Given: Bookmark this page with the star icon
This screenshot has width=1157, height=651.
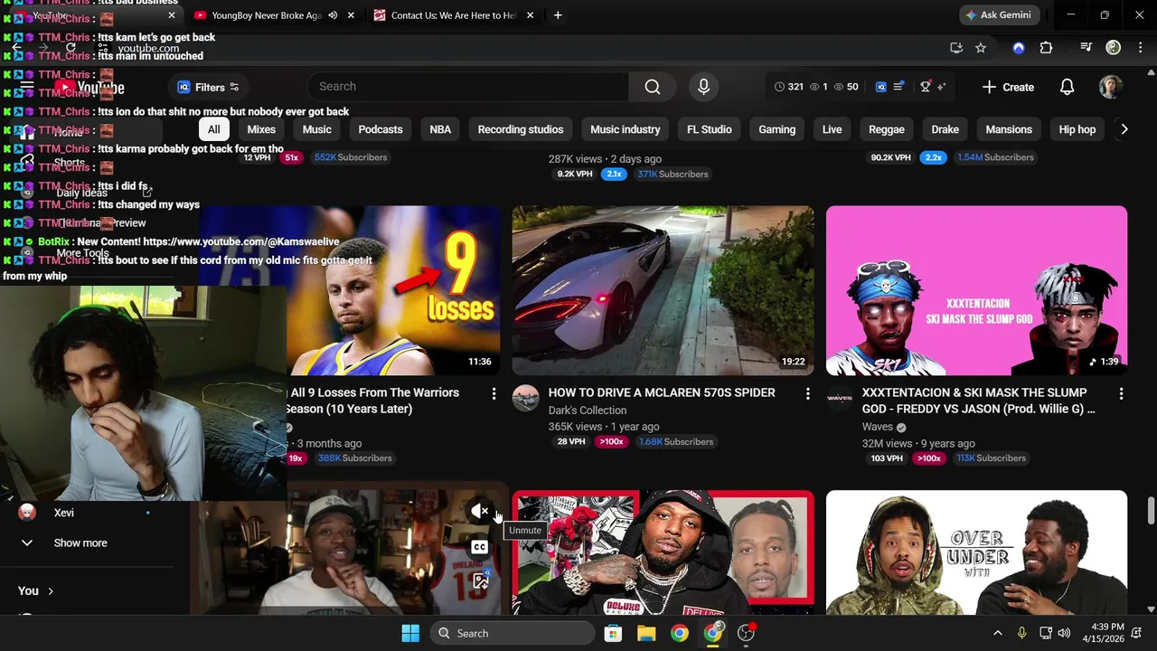Looking at the screenshot, I should 981,48.
